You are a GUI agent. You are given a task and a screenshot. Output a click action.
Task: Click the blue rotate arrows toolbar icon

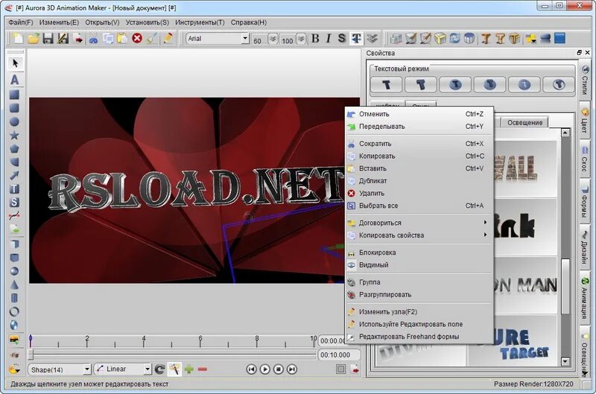[x=454, y=39]
